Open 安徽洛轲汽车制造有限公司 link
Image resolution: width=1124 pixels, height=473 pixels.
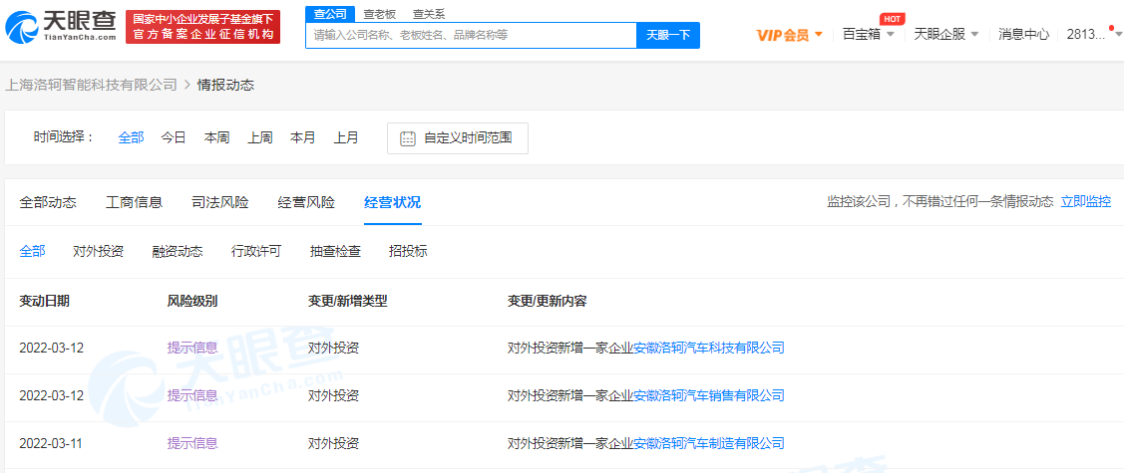pyautogui.click(x=709, y=444)
